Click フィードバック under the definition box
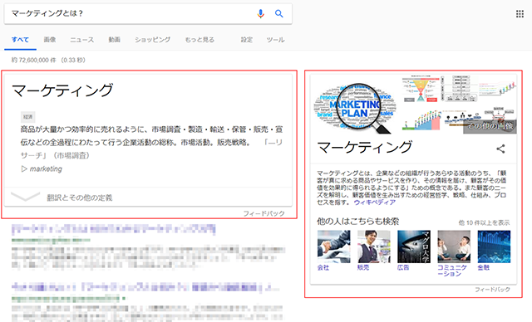This screenshot has width=532, height=322. tap(264, 213)
